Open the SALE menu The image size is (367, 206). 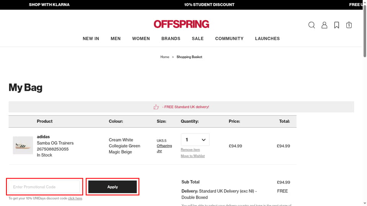point(198,39)
